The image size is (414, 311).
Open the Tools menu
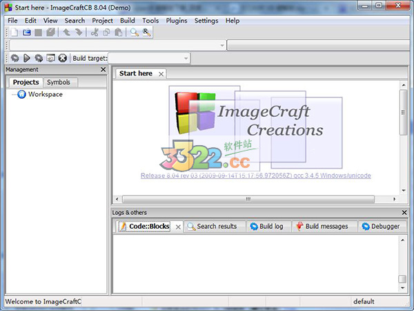point(150,21)
